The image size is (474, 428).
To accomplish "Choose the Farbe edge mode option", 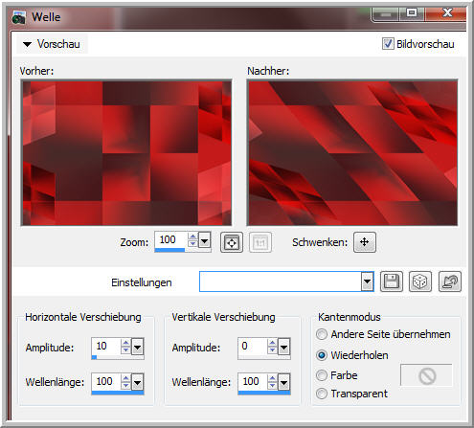I will (x=322, y=375).
